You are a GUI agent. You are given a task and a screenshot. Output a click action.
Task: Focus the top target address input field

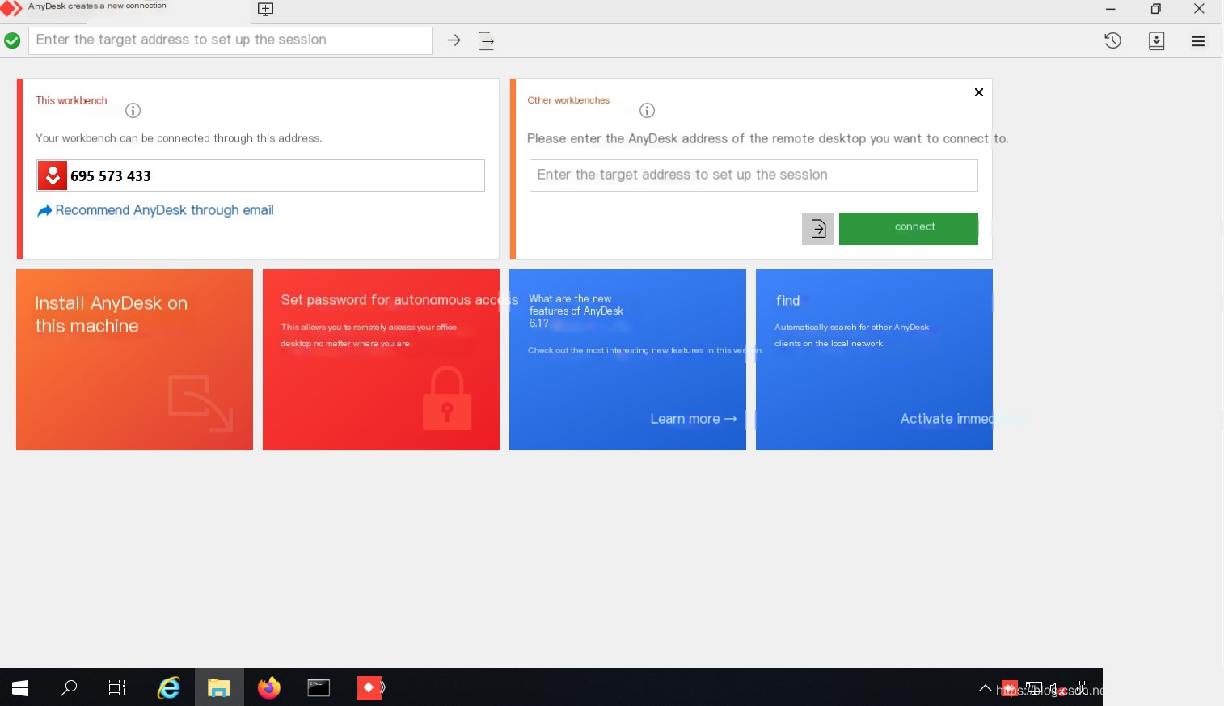point(230,40)
